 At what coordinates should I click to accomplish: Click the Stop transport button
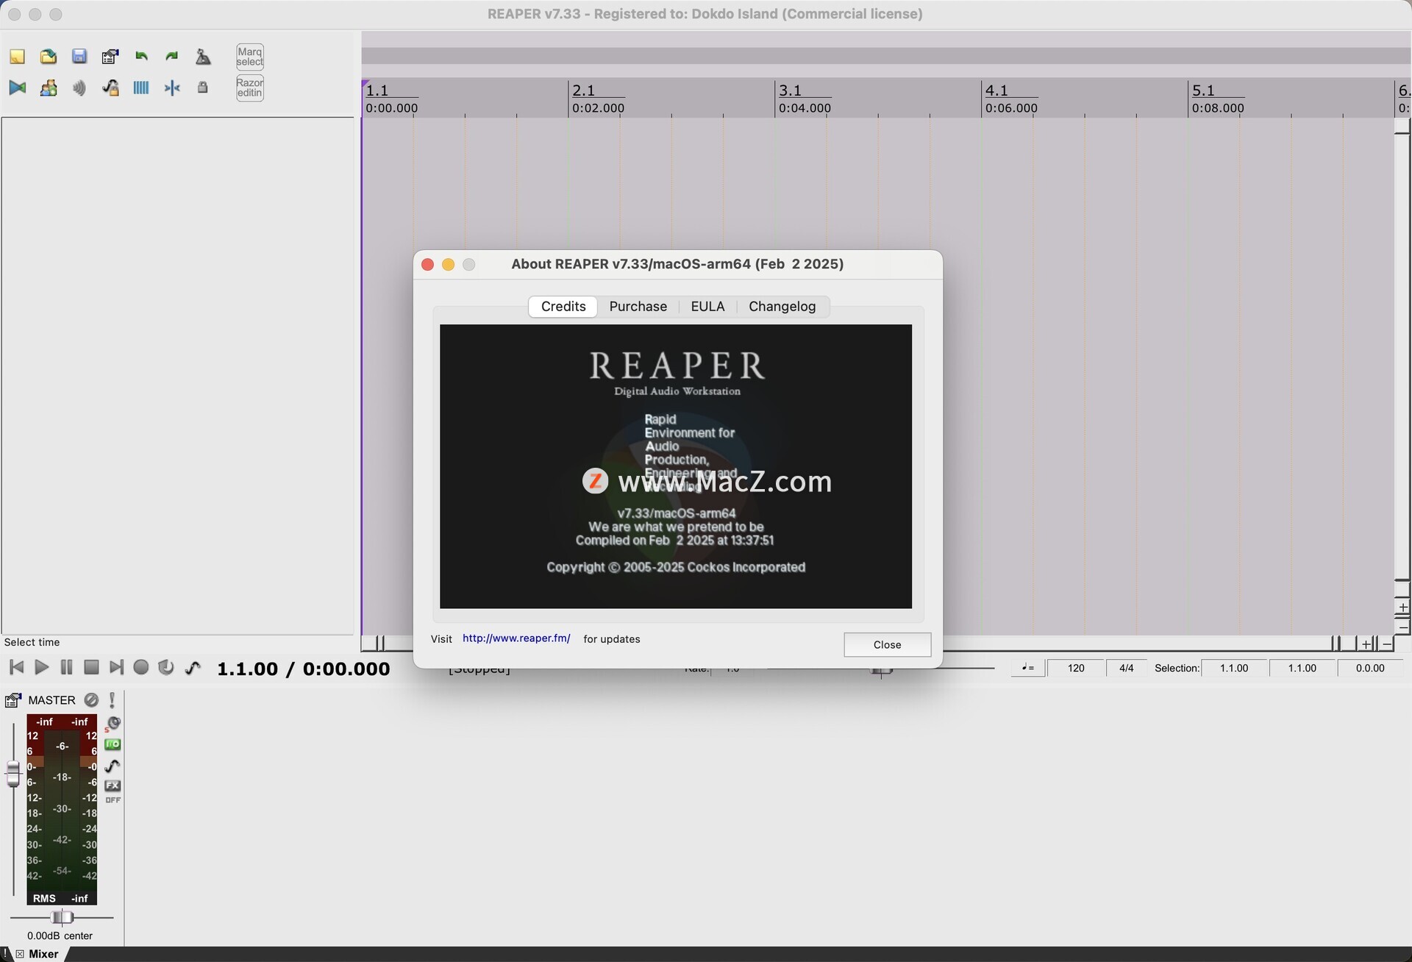click(91, 668)
